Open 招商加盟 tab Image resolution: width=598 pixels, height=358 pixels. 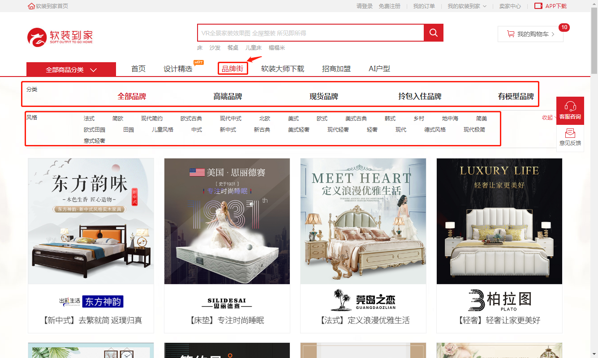336,69
